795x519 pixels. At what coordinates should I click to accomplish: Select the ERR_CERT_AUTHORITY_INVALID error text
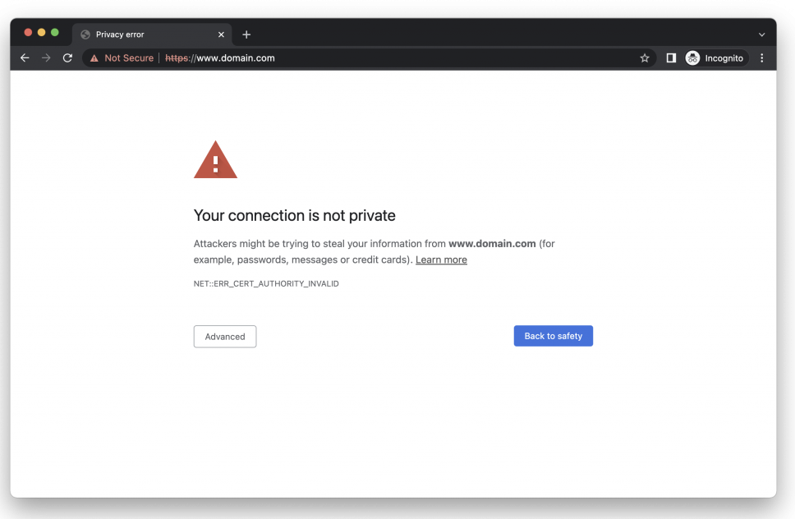coord(266,283)
